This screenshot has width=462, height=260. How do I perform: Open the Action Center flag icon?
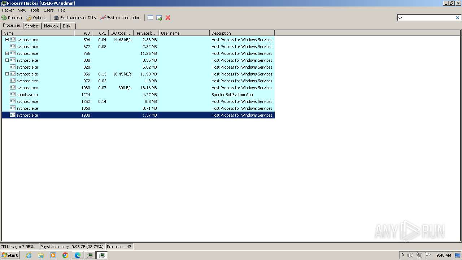click(428, 255)
